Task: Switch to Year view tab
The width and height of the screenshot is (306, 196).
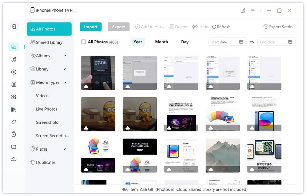Action: pyautogui.click(x=138, y=42)
